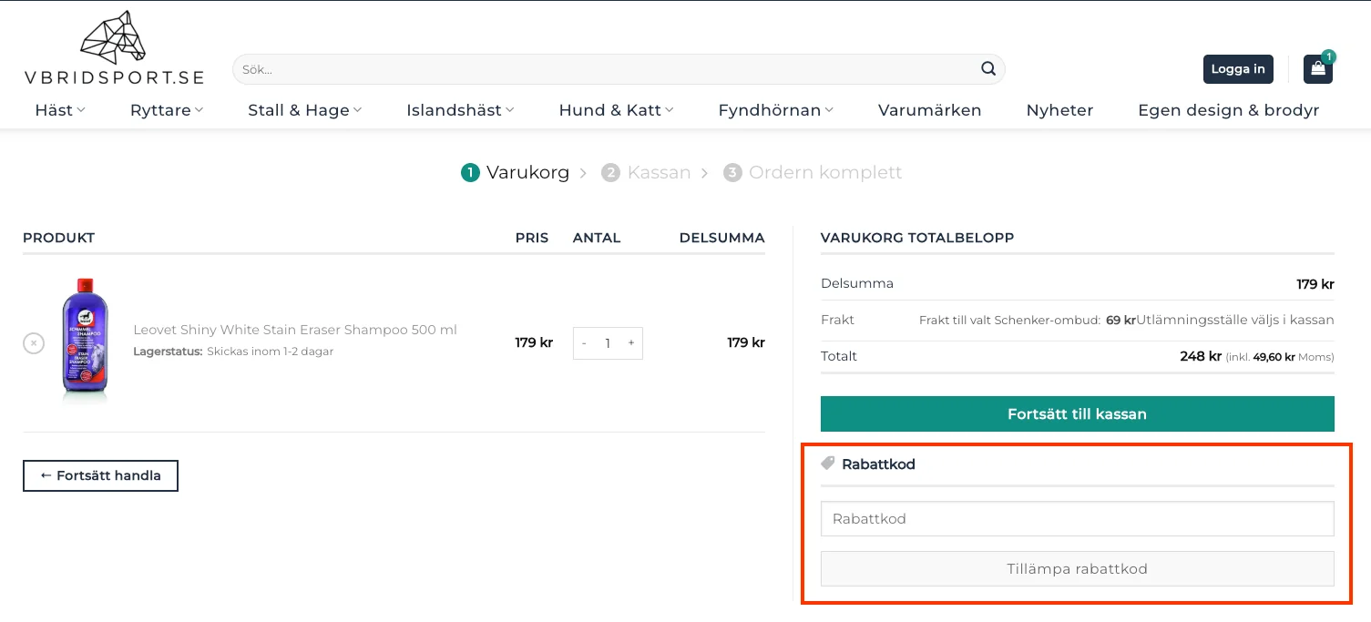Screen dimensions: 1371x622
Task: Remove Leovet shampoo with the x icon
Action: 34,343
